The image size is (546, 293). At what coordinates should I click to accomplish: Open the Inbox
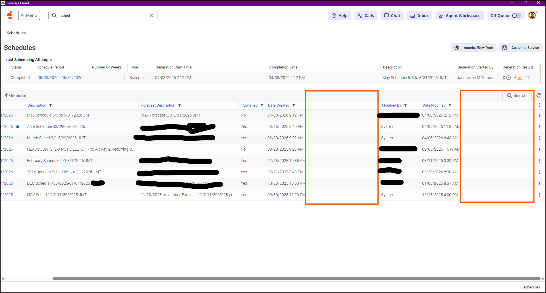(420, 16)
